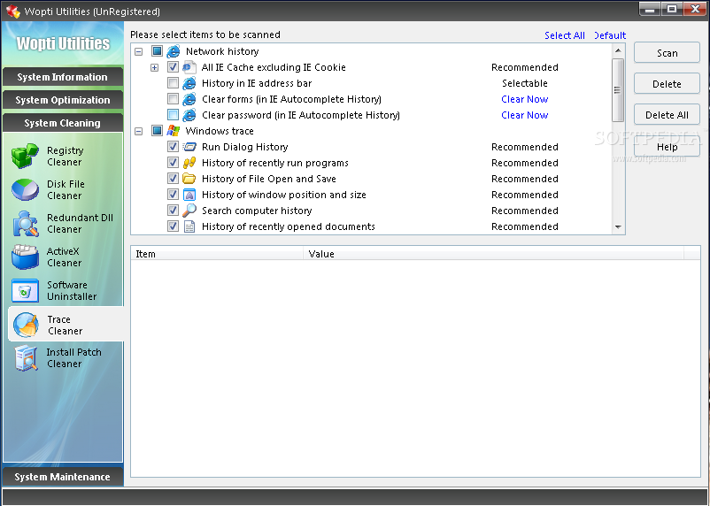710x506 pixels.
Task: Click the Delete button
Action: point(667,84)
